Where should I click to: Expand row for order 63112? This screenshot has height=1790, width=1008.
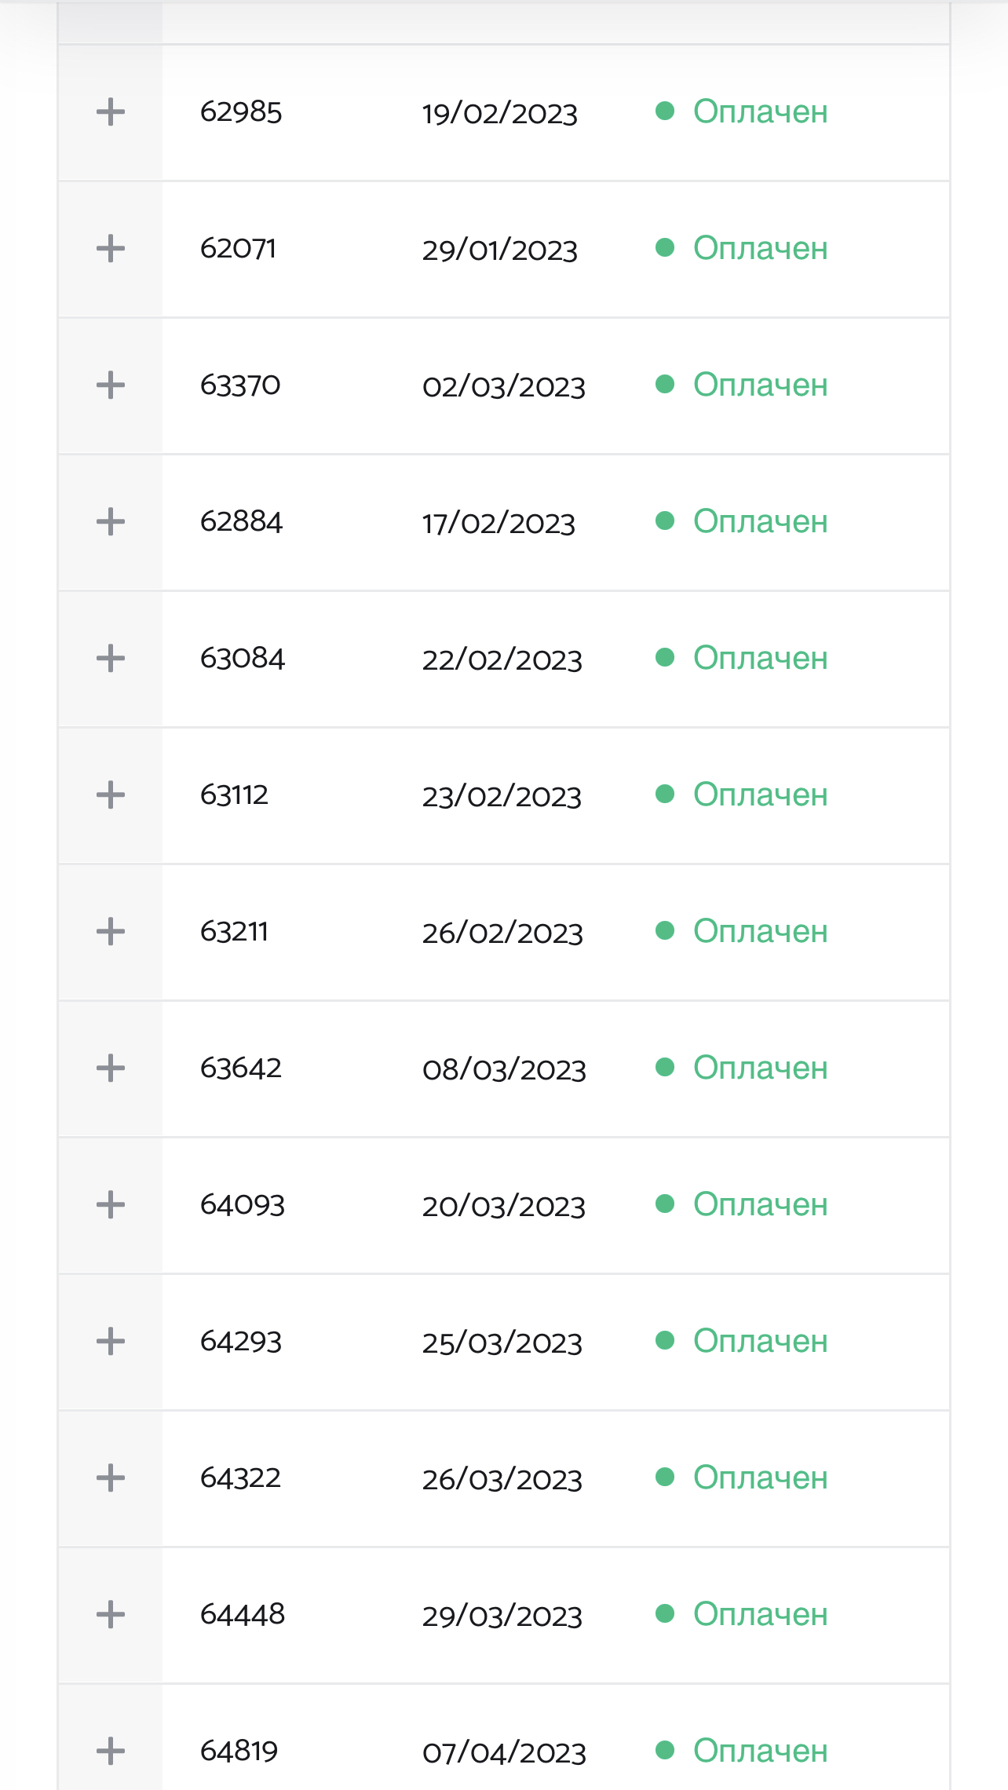111,795
